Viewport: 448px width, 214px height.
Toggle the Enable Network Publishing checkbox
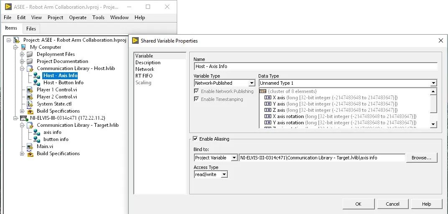pos(196,91)
